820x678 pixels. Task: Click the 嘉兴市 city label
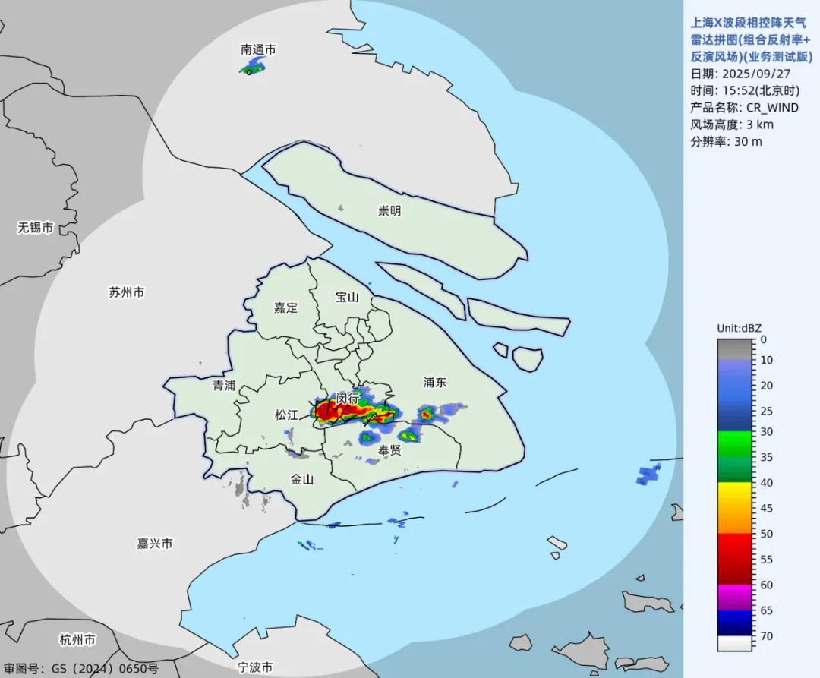point(155,544)
